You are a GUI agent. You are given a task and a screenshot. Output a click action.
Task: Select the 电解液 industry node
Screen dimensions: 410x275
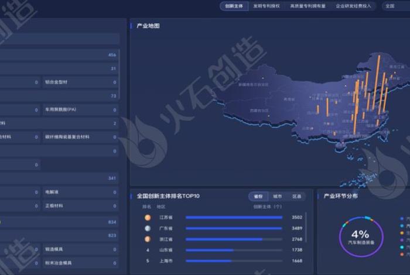pyautogui.click(x=81, y=192)
